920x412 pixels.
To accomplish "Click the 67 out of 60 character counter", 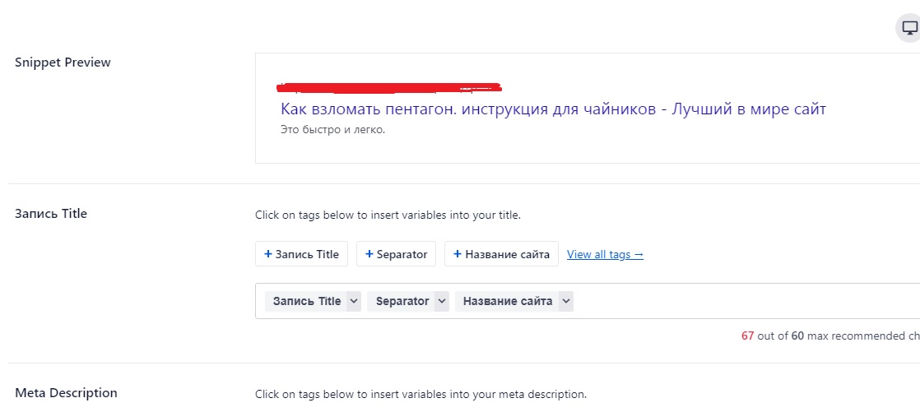I will 830,336.
